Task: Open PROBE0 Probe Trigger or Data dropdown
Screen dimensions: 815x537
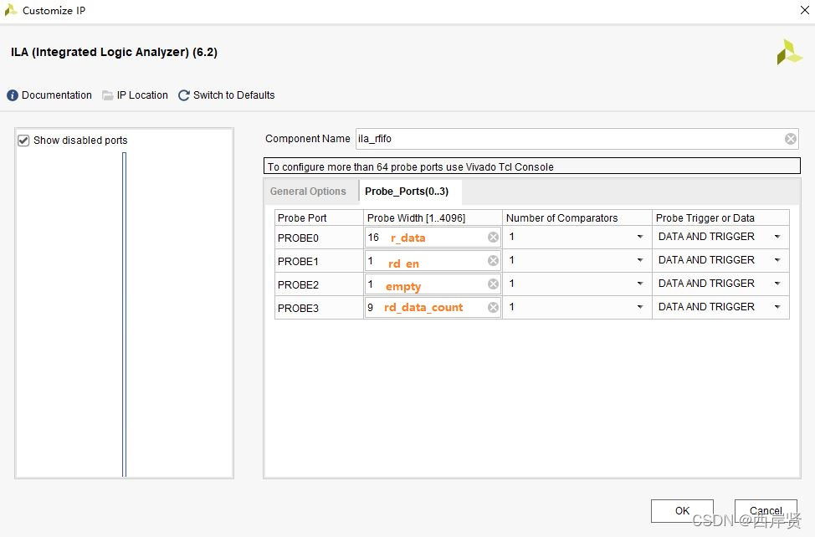Action: click(x=777, y=237)
